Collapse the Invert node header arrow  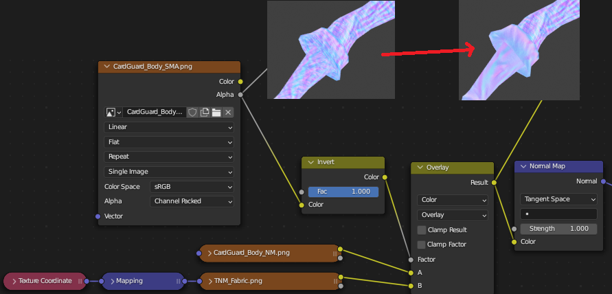[x=310, y=162]
